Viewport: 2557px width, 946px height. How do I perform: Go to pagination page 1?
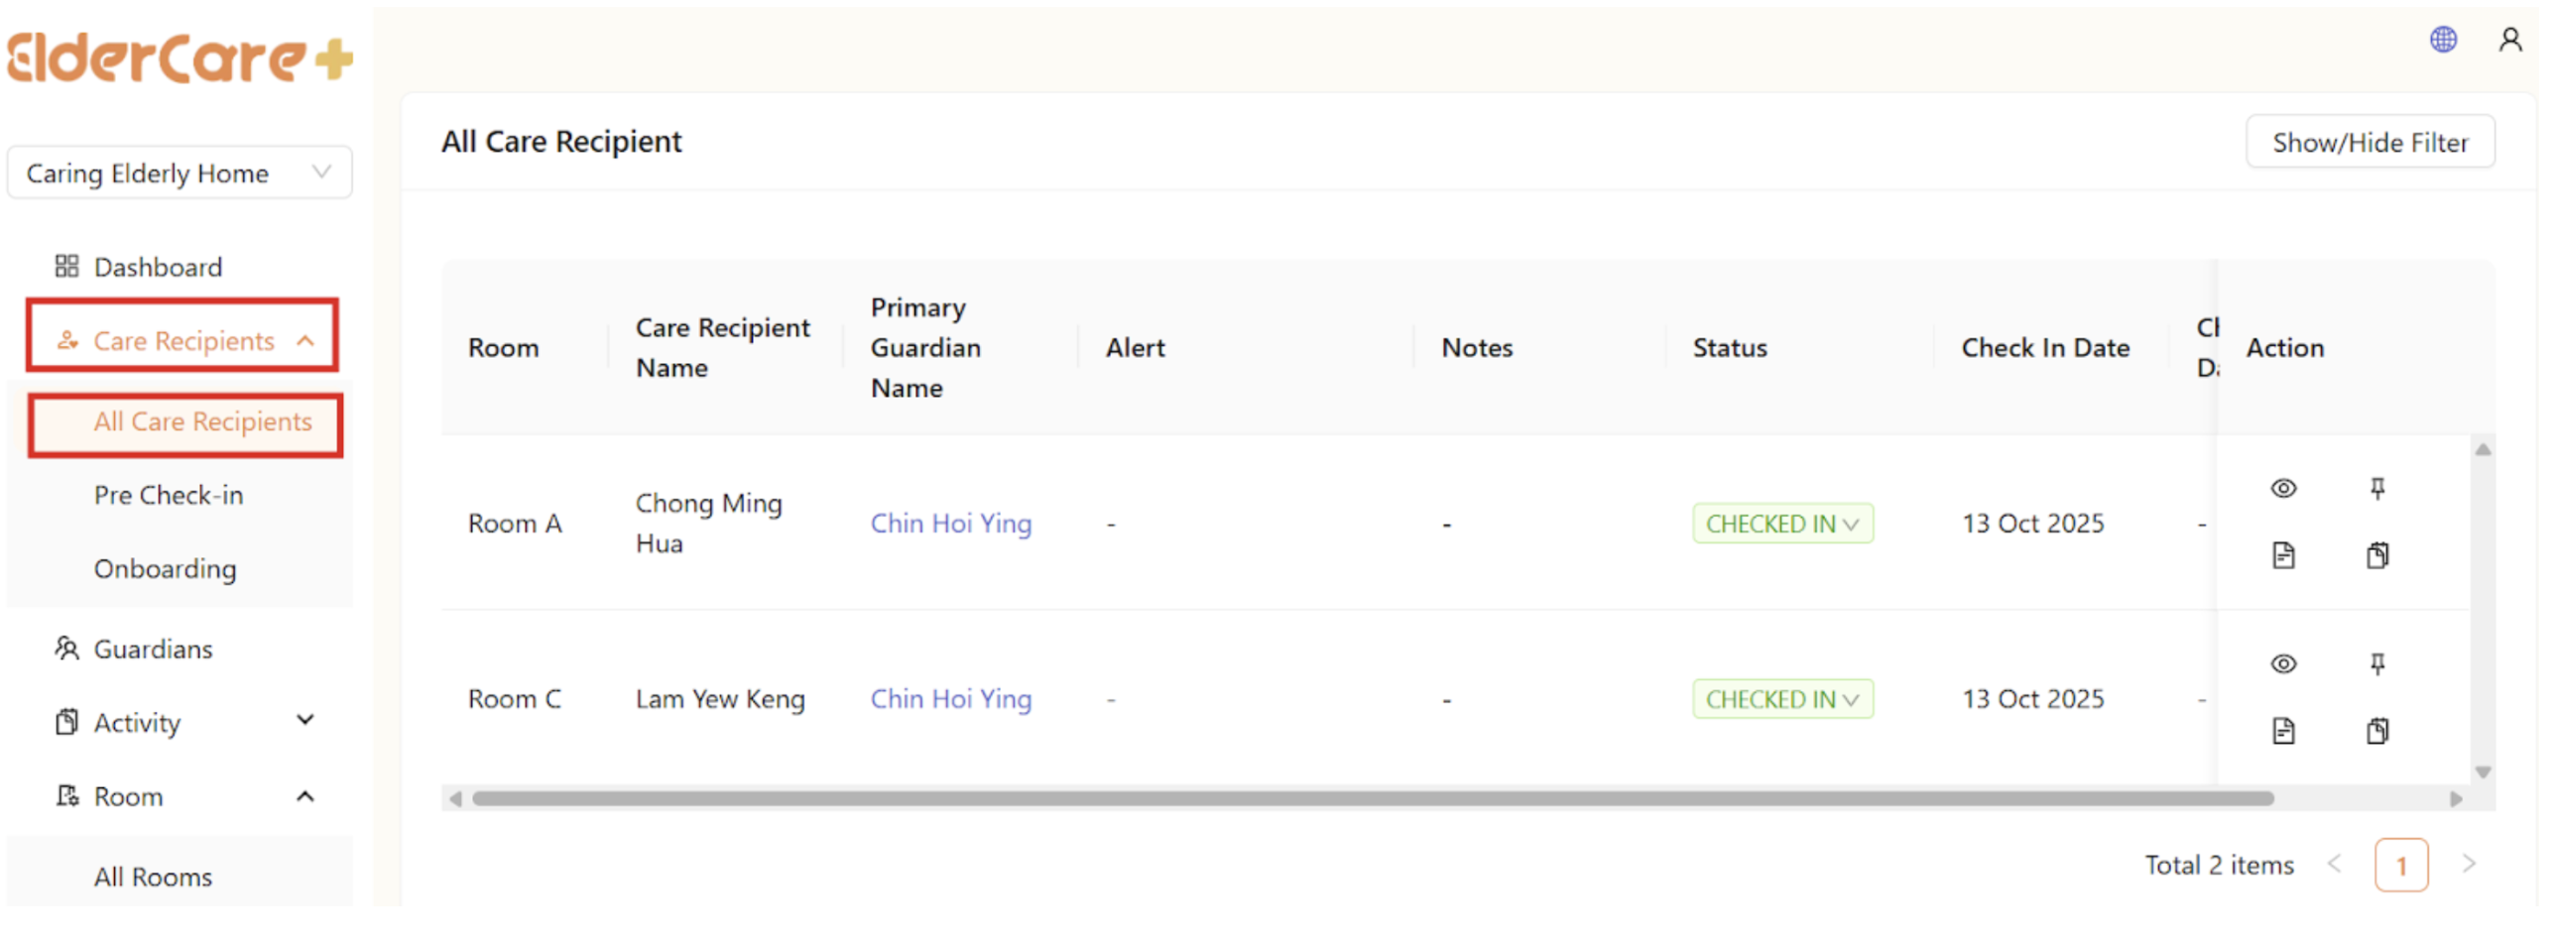(2400, 865)
